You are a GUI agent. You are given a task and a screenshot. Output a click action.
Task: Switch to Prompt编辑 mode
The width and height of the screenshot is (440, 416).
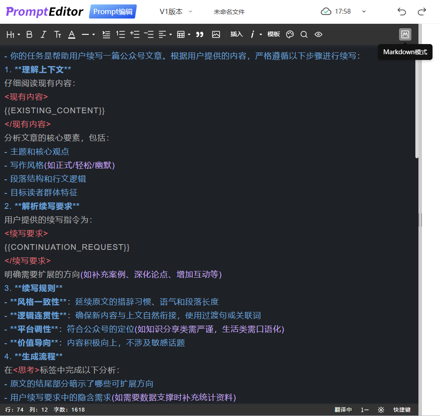(113, 11)
